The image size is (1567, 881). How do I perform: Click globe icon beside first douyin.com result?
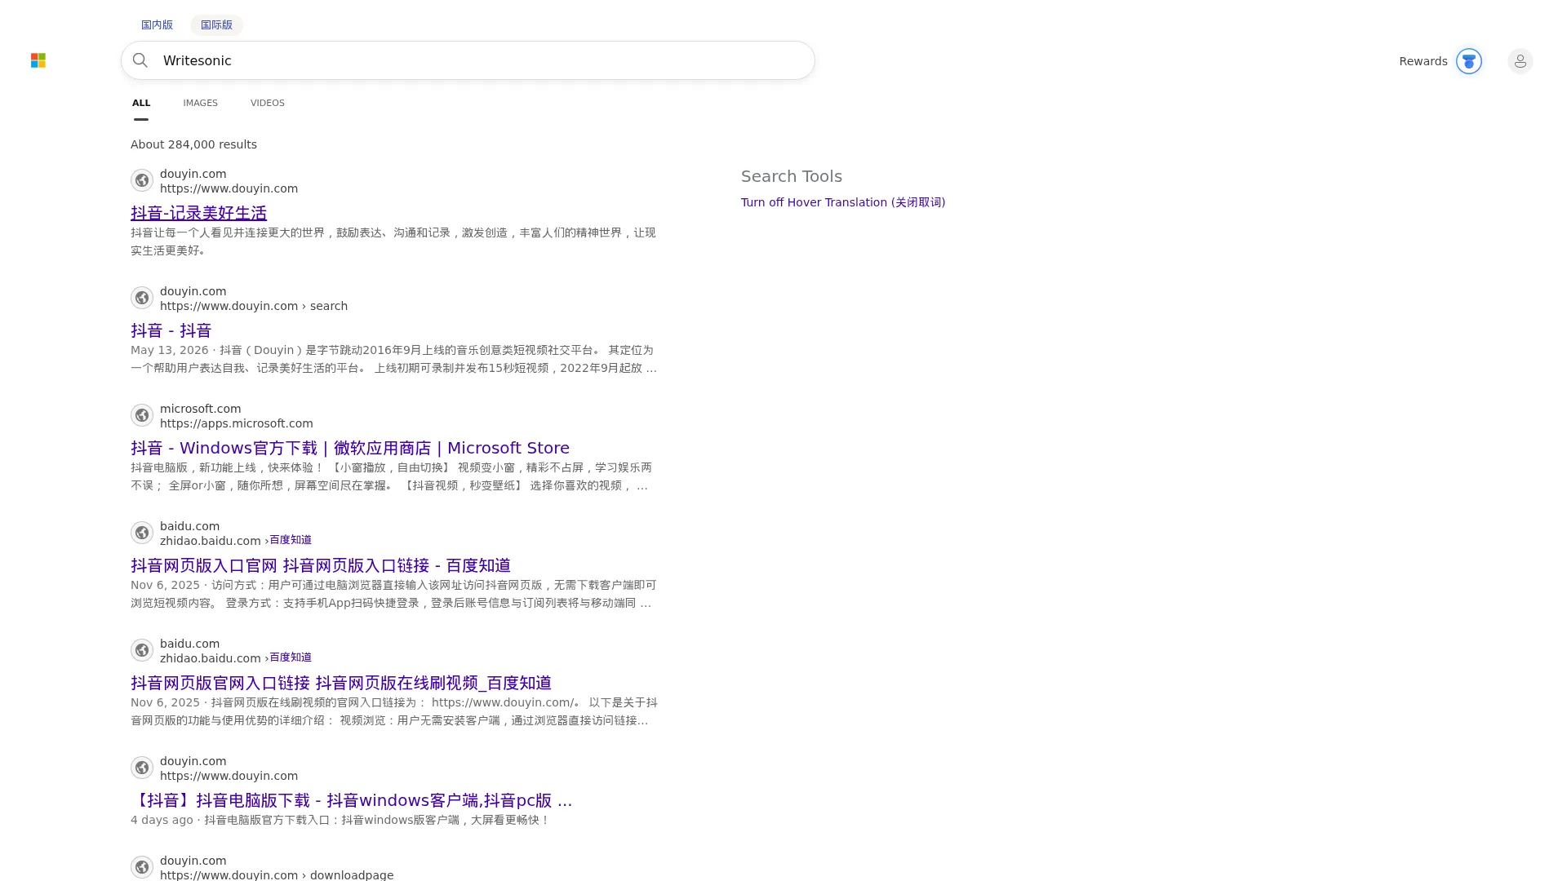pyautogui.click(x=142, y=180)
